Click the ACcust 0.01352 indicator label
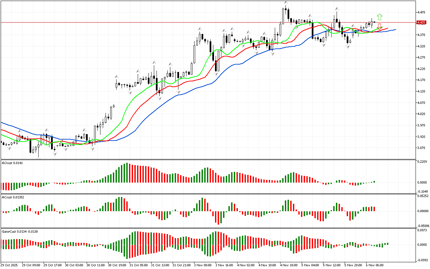Viewport: 430px width, 269px height. point(13,197)
